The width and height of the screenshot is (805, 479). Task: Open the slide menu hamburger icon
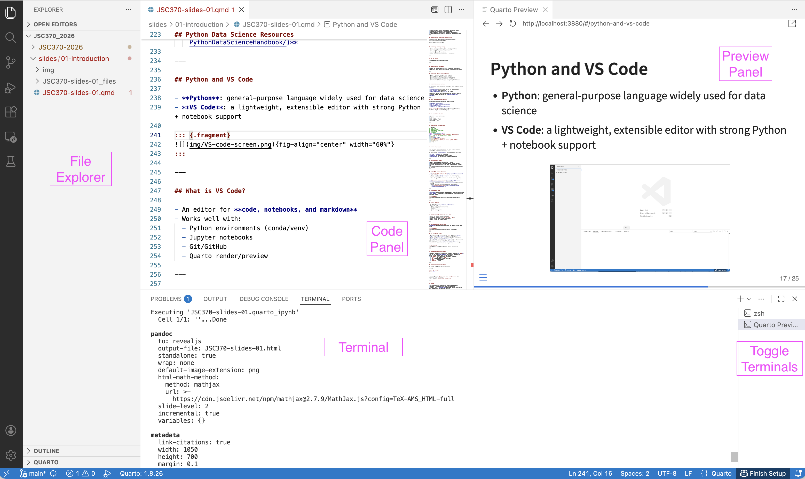[x=483, y=278]
